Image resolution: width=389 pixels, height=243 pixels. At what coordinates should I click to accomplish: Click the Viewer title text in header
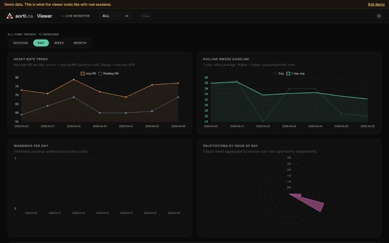coord(45,16)
